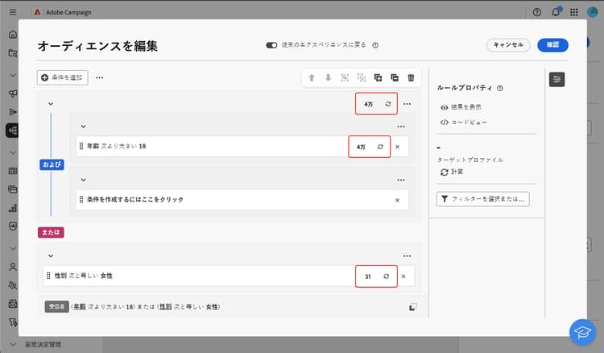Open the learning graduation cap button
This screenshot has width=604, height=353.
[582, 332]
